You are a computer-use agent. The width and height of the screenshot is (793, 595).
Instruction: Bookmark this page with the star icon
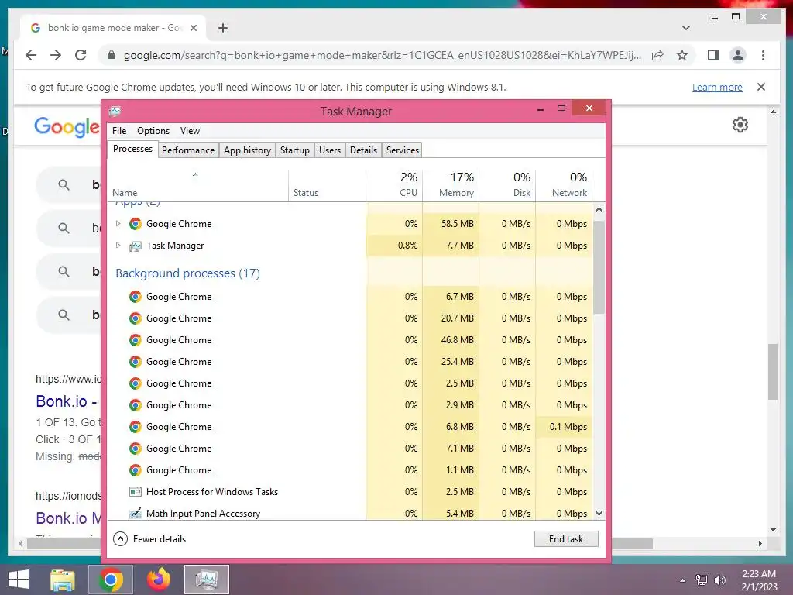click(x=682, y=55)
